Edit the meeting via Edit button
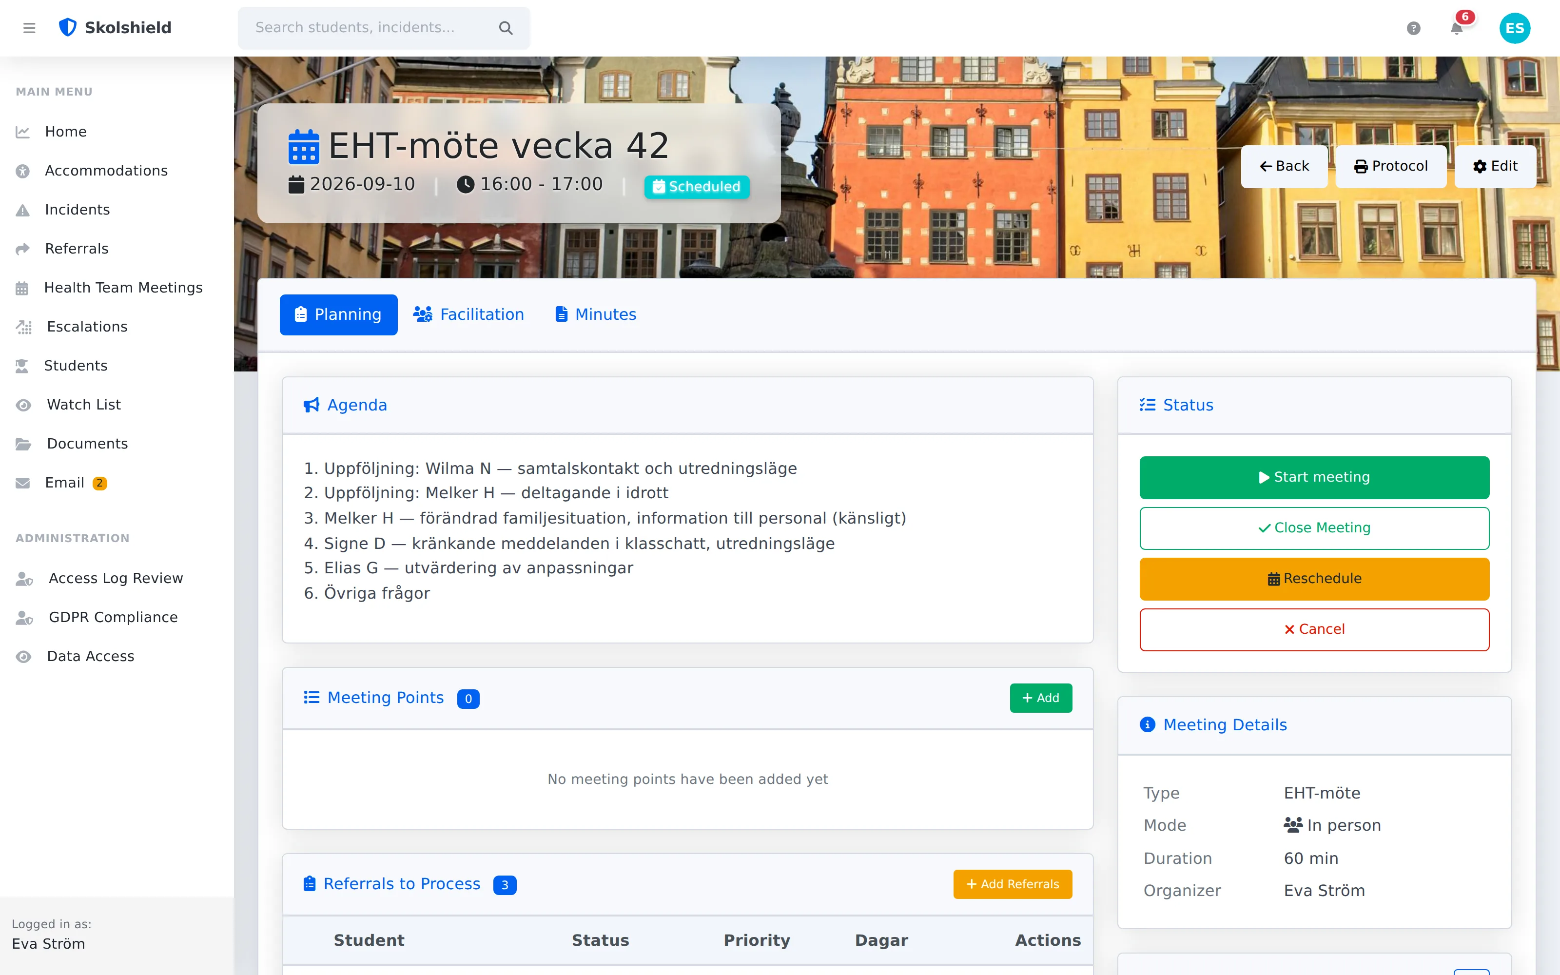The height and width of the screenshot is (975, 1560). (1495, 166)
